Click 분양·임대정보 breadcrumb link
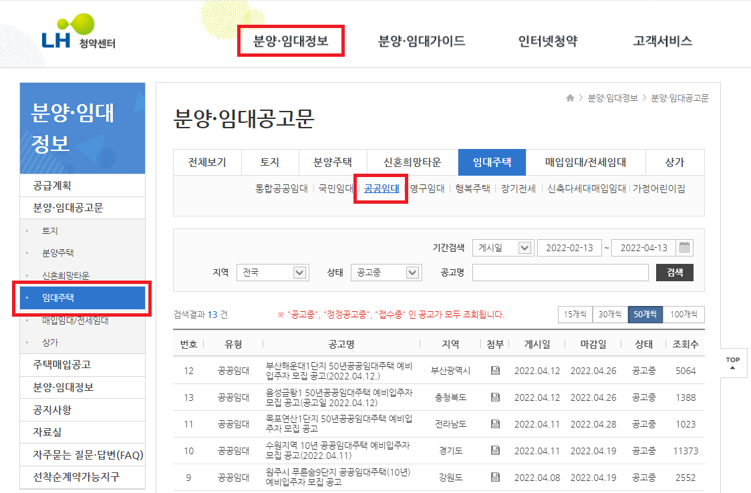 pos(613,98)
